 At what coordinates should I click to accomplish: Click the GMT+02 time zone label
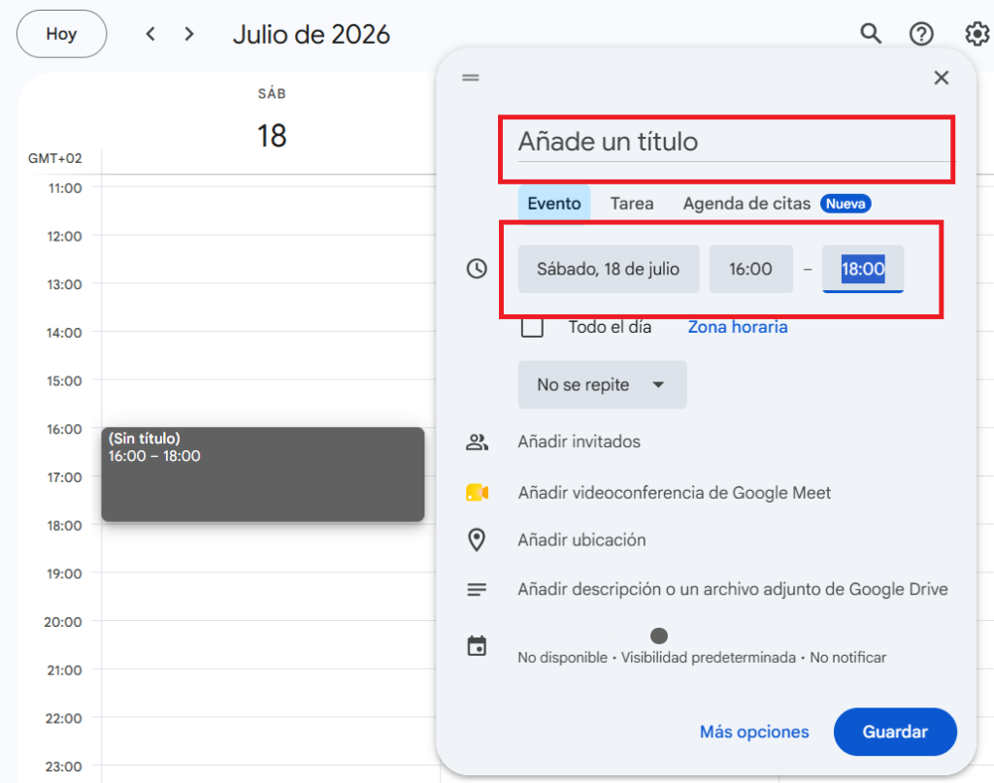click(x=55, y=158)
